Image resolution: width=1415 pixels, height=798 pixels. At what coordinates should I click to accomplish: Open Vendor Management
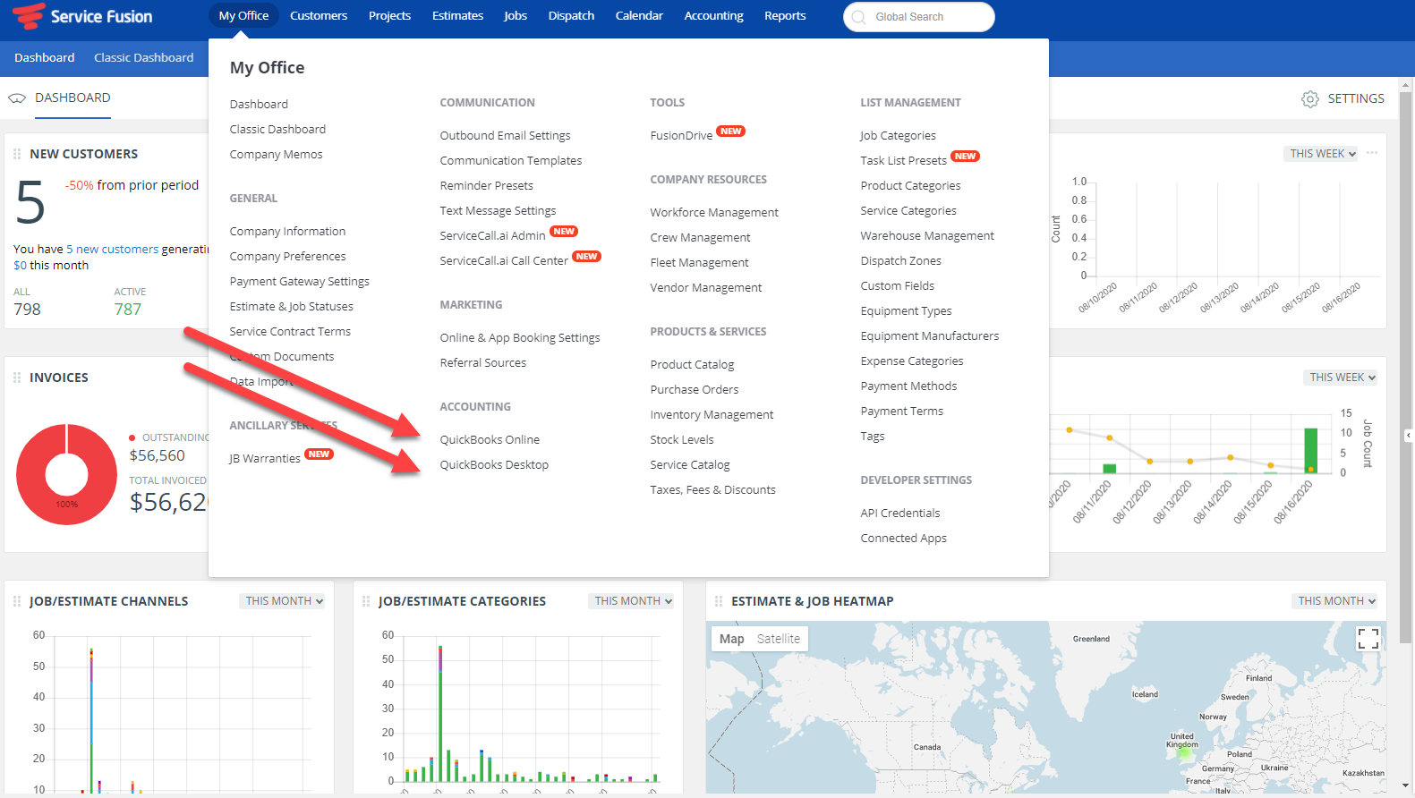pyautogui.click(x=706, y=288)
